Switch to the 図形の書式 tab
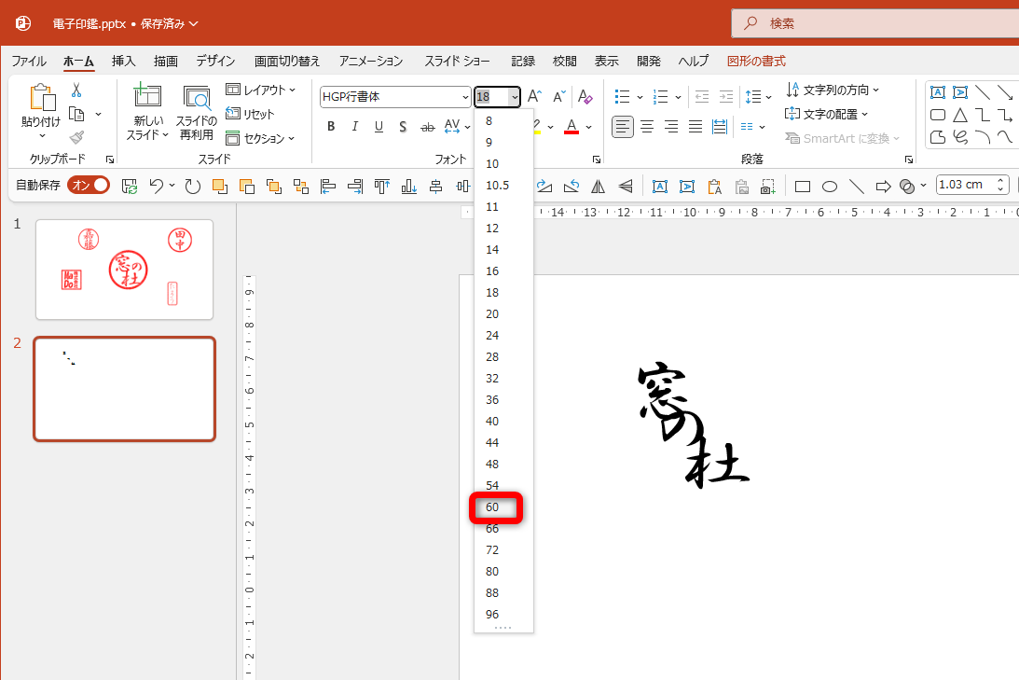This screenshot has width=1019, height=680. click(x=756, y=62)
